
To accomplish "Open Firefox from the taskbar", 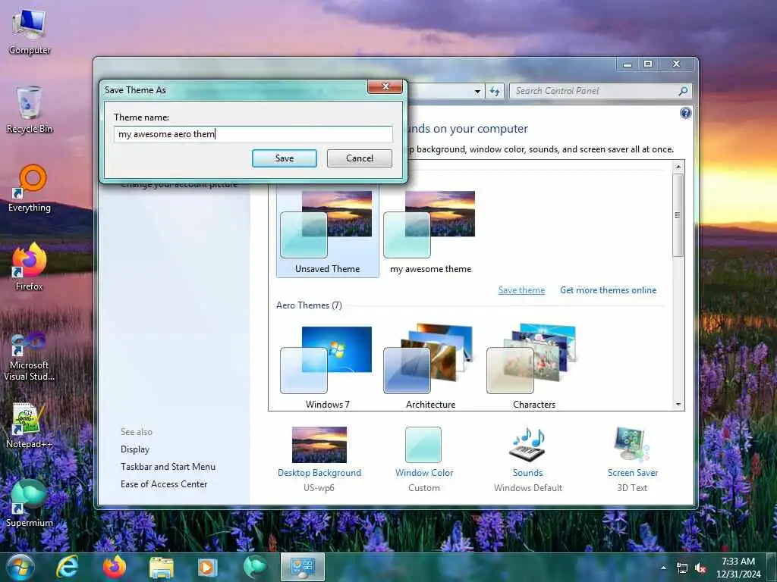I will (115, 567).
